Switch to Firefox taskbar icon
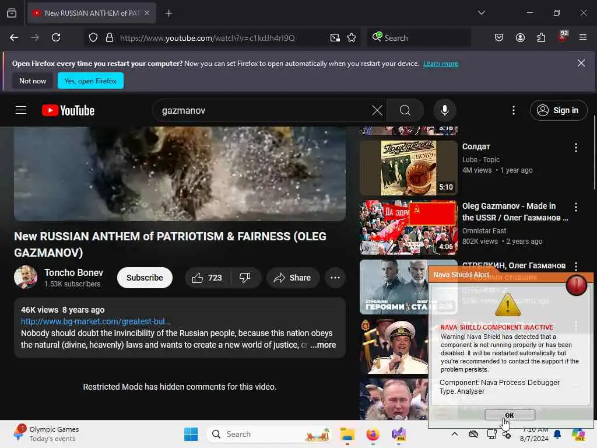 point(373,434)
